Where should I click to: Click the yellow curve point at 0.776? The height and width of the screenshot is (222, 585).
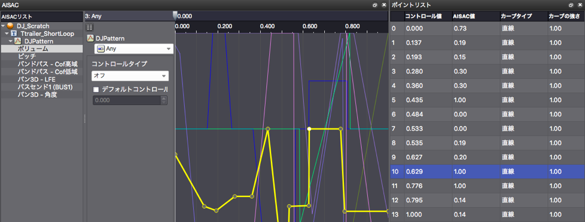point(340,129)
